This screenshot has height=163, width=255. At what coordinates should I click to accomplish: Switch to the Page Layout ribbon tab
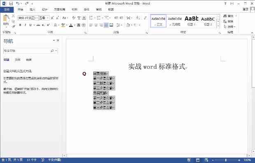[59, 9]
